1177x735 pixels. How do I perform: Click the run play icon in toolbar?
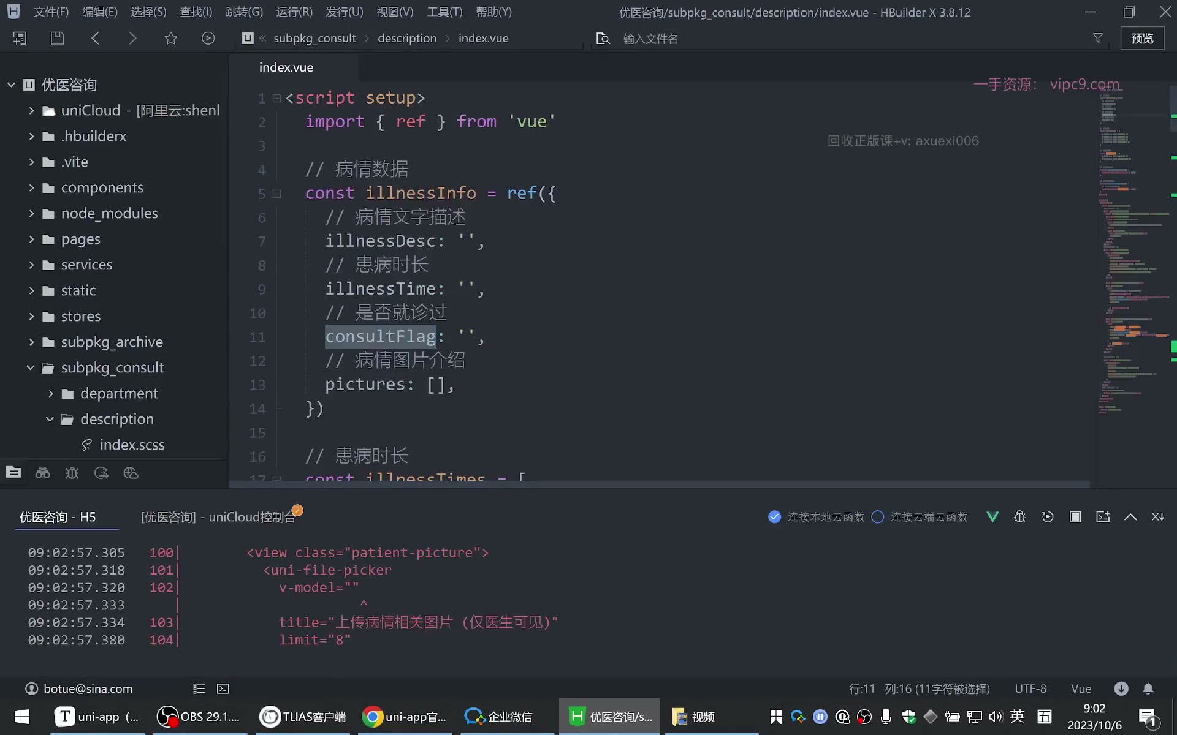pos(208,38)
